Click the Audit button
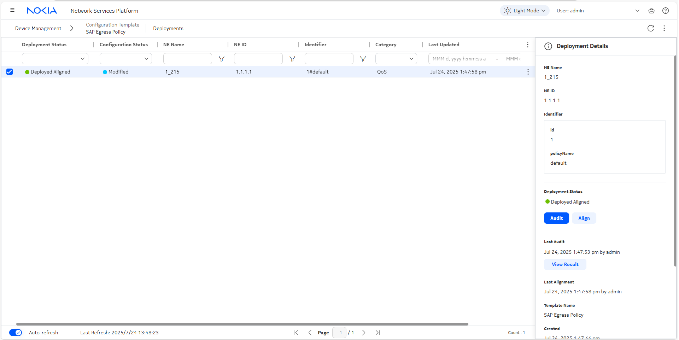This screenshot has height=340, width=679. [556, 218]
